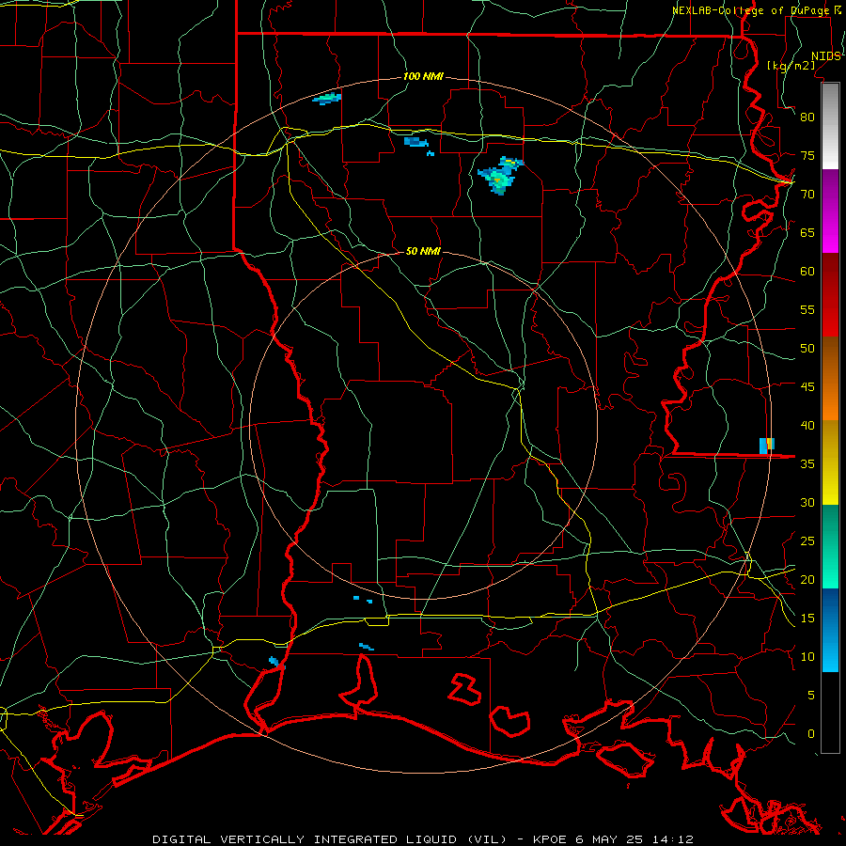Click the scale value "5"

pos(811,696)
